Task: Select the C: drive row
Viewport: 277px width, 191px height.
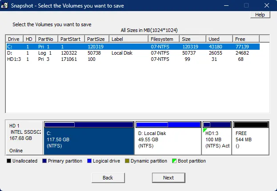Action: (133, 47)
